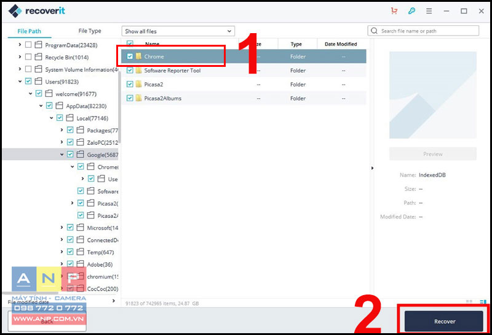The width and height of the screenshot is (492, 335).
Task: Expand the ProgramData tree node
Action: tap(20, 45)
